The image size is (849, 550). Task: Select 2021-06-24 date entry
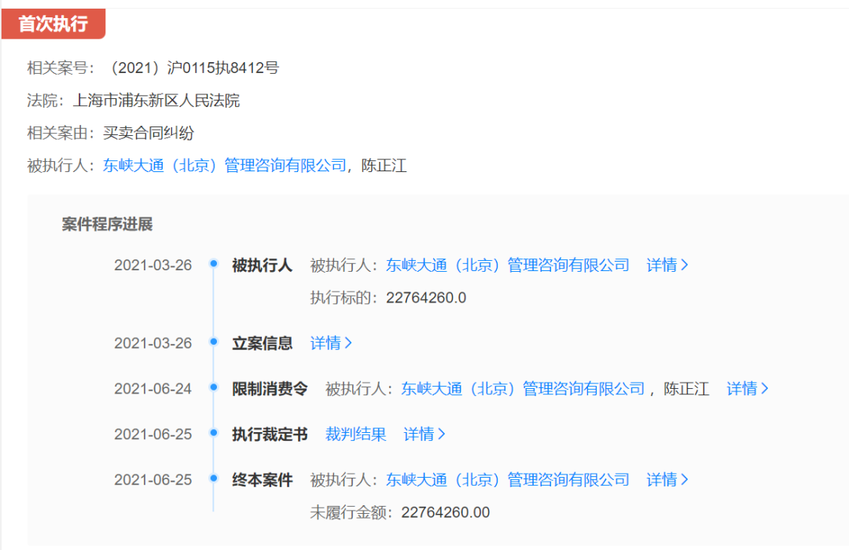153,388
